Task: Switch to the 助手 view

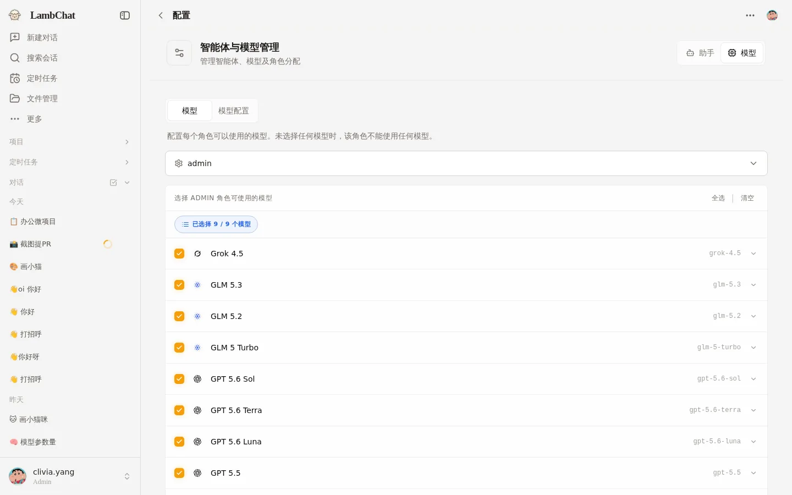Action: (700, 53)
